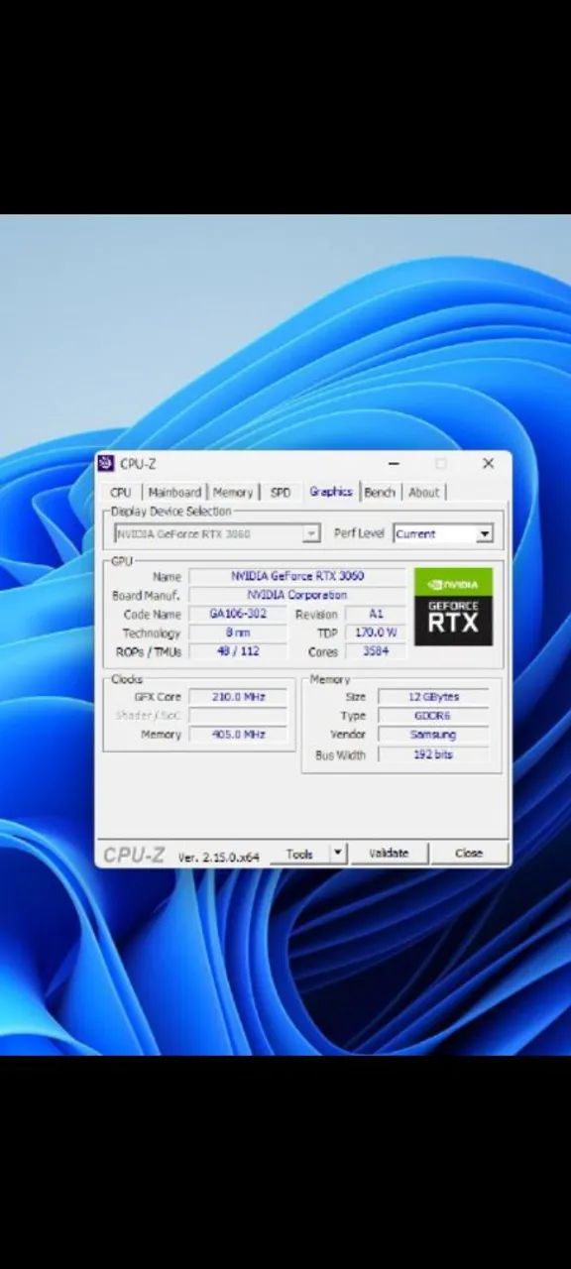This screenshot has width=571, height=1269.
Task: Open the Display Device Selection dropdown
Action: (x=217, y=533)
